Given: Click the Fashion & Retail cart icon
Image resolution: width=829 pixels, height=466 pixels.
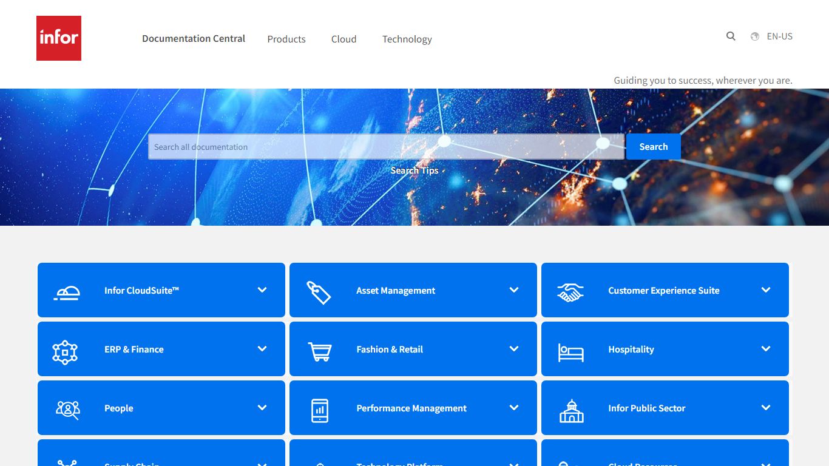Looking at the screenshot, I should pyautogui.click(x=320, y=352).
